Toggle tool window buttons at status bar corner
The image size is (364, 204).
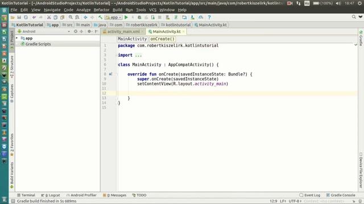tap(13, 201)
